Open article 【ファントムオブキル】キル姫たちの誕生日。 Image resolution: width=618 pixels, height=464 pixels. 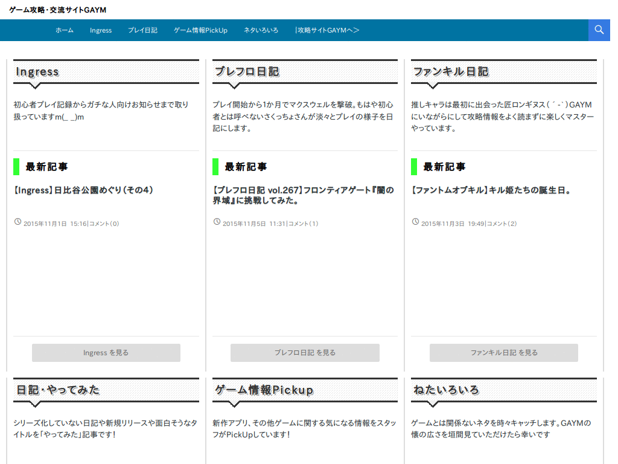(x=491, y=190)
